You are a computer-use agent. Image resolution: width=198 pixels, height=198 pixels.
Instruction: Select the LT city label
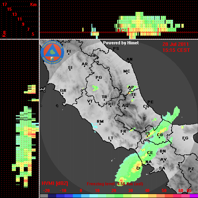111,138
